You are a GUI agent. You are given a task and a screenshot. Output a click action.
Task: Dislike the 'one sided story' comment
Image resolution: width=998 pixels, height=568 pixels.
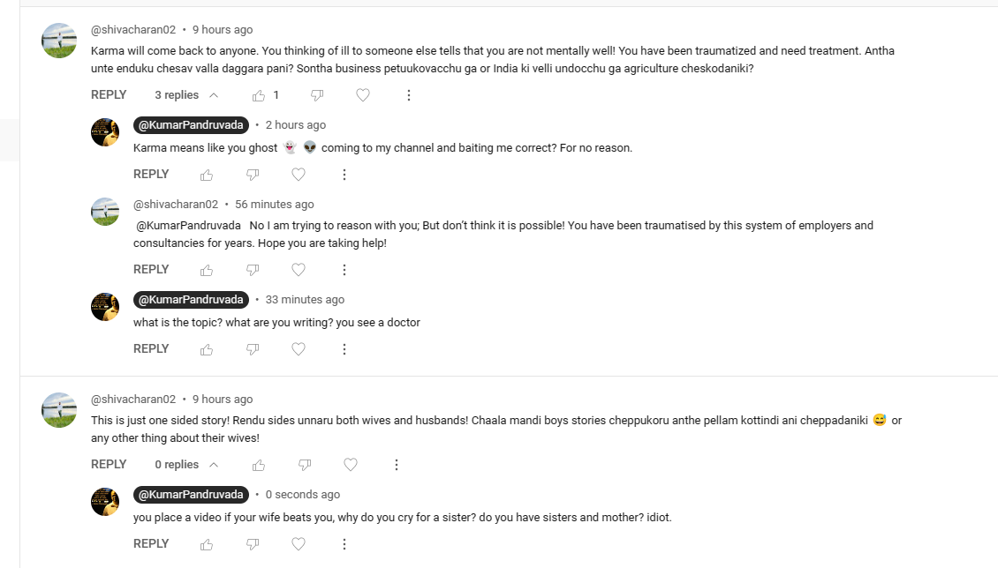click(305, 465)
